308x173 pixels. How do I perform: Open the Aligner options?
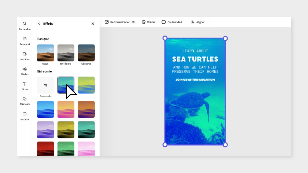point(197,22)
